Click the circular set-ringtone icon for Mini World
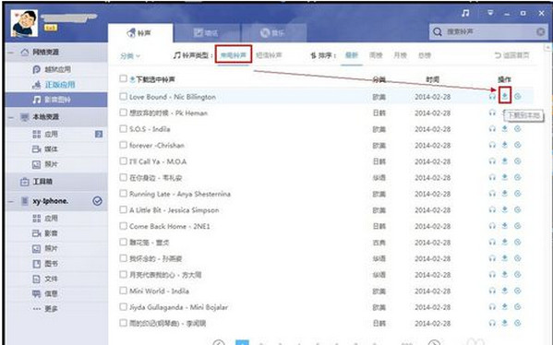 click(517, 291)
